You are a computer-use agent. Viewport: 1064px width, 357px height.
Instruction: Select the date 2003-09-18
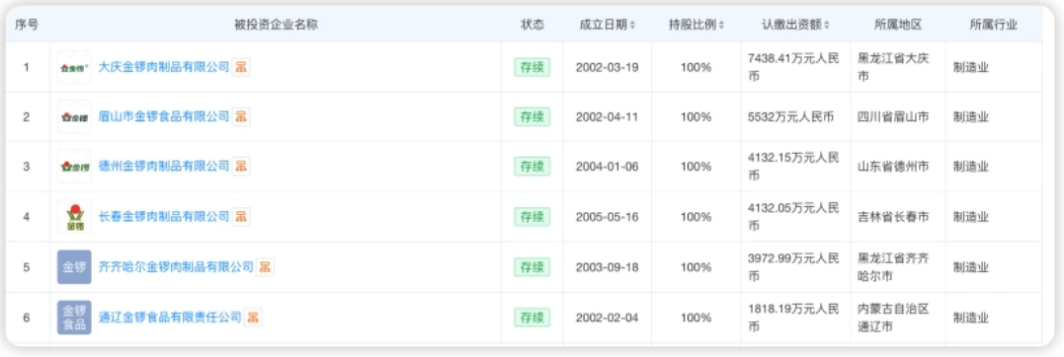click(x=607, y=267)
